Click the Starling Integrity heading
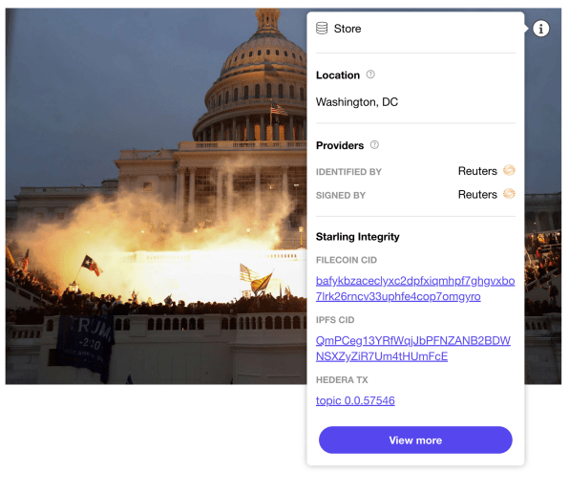The width and height of the screenshot is (569, 493). (357, 237)
